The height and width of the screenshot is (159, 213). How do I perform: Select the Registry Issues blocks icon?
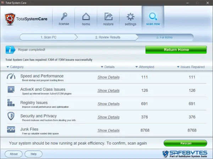[11, 103]
